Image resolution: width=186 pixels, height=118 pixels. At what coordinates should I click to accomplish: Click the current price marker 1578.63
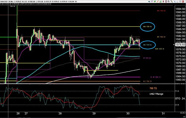[180, 45]
